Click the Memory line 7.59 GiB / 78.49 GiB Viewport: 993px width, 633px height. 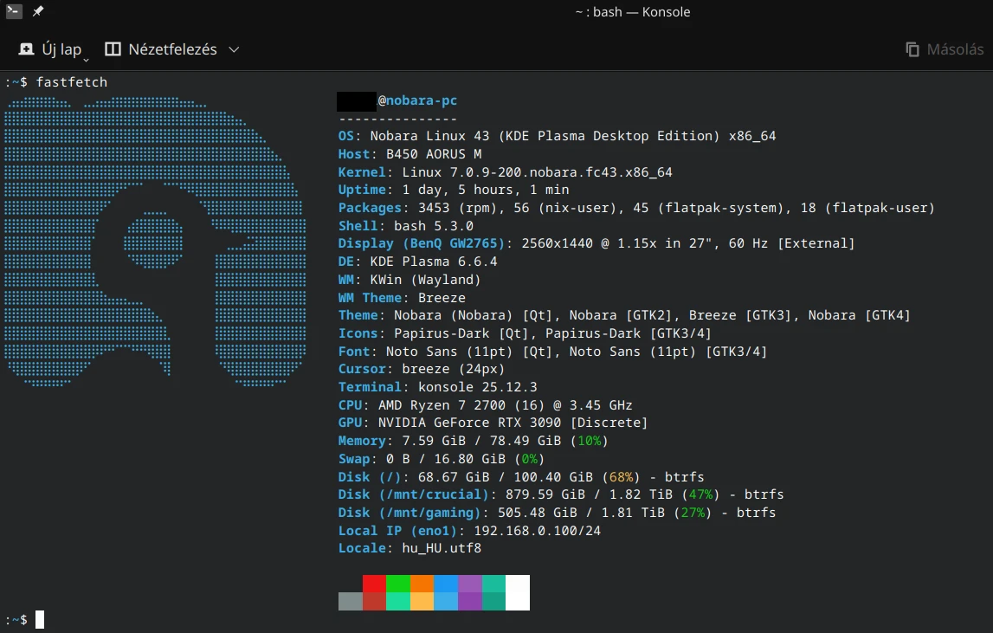click(473, 441)
